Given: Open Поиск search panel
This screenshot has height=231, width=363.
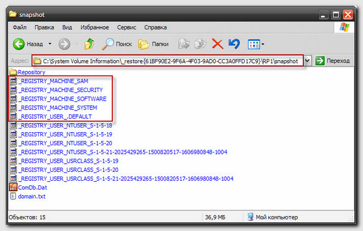Looking at the screenshot, I should [x=117, y=44].
